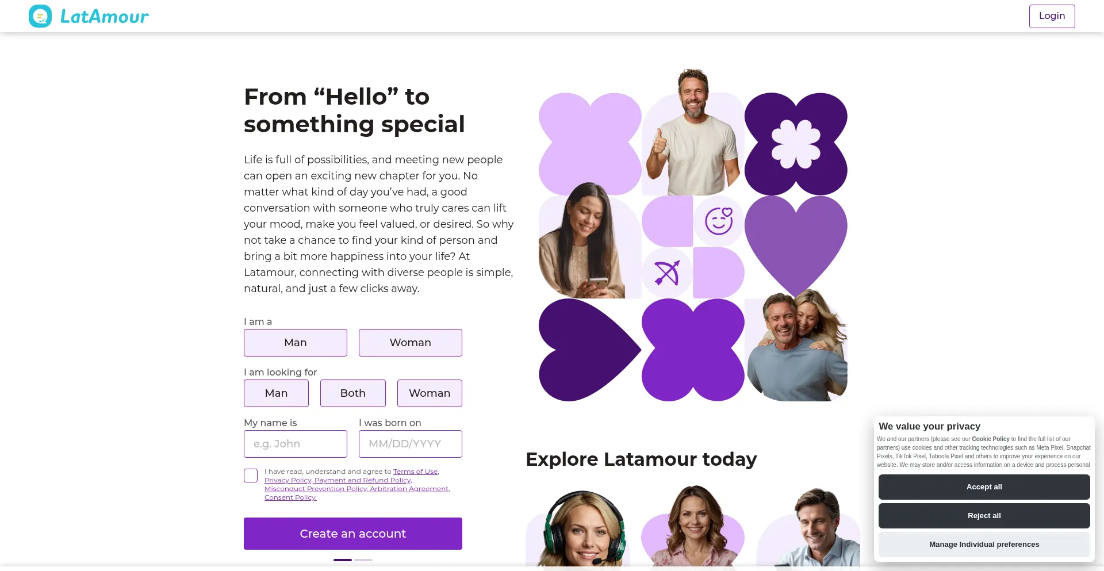The image size is (1104, 571).
Task: Select Man under I am a
Action: (296, 343)
